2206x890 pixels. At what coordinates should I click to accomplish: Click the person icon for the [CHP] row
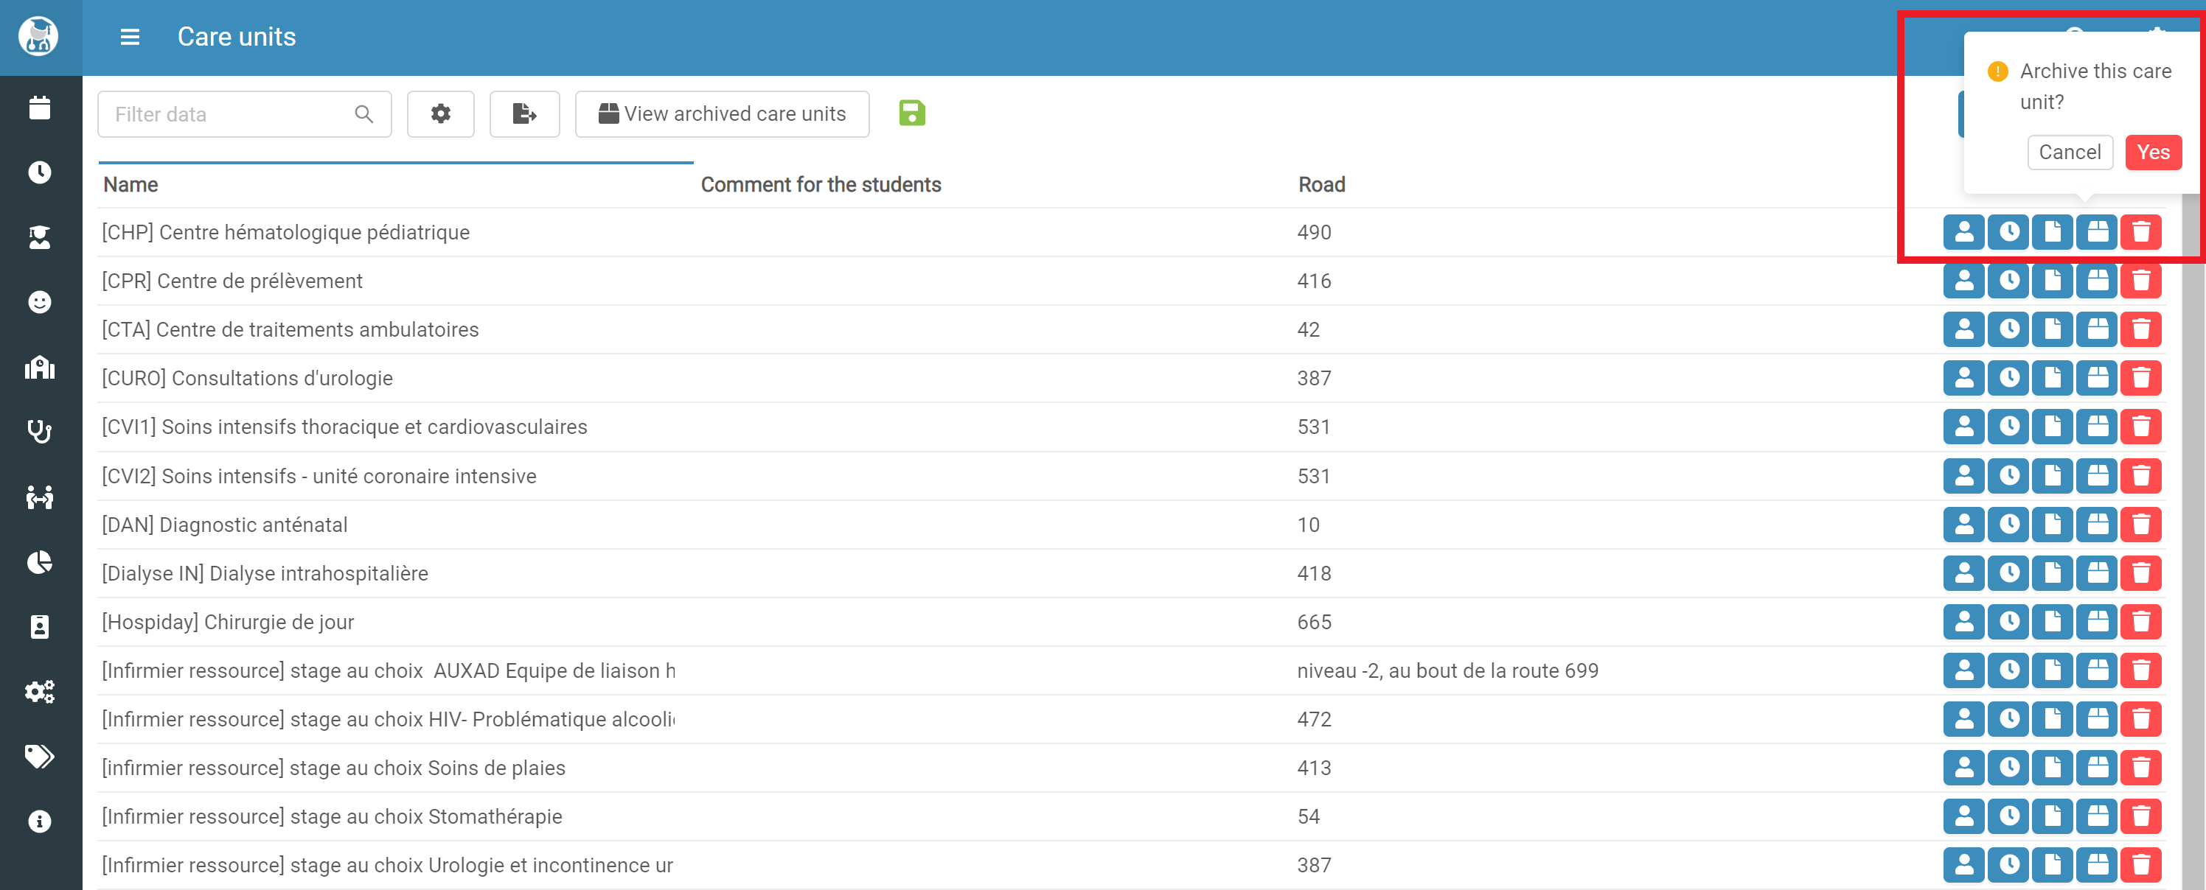tap(1963, 232)
